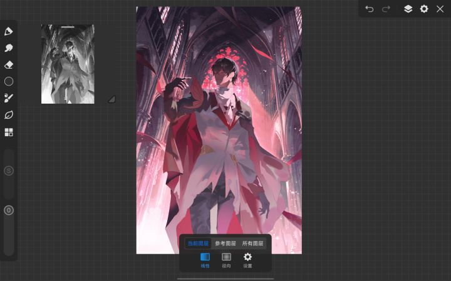Choose 线性 linear gradient mode
This screenshot has height=281, width=451.
[x=205, y=260]
